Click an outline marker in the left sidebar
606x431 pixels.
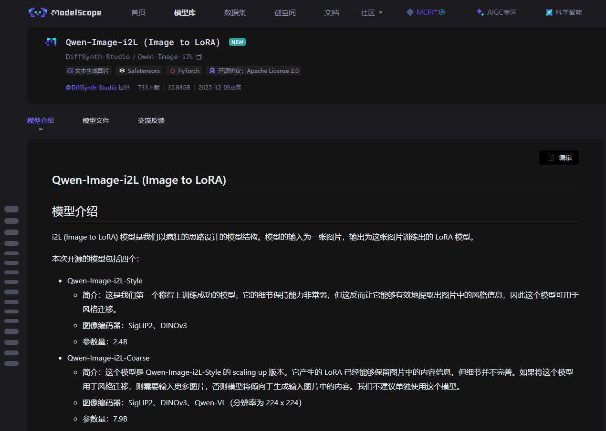[11, 209]
